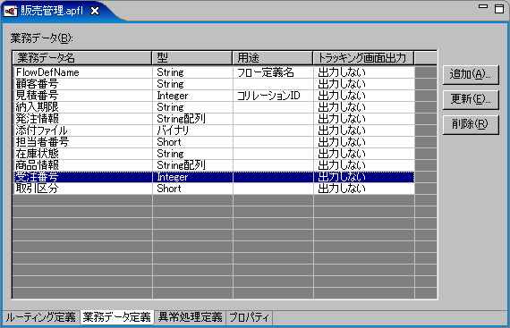The image size is (510, 328).
Task: Click the 追加(A)... button
Action: tap(471, 75)
